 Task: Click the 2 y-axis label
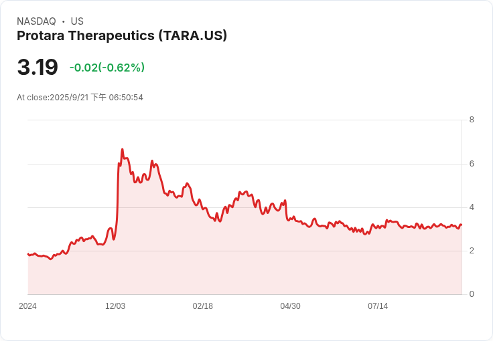472,251
